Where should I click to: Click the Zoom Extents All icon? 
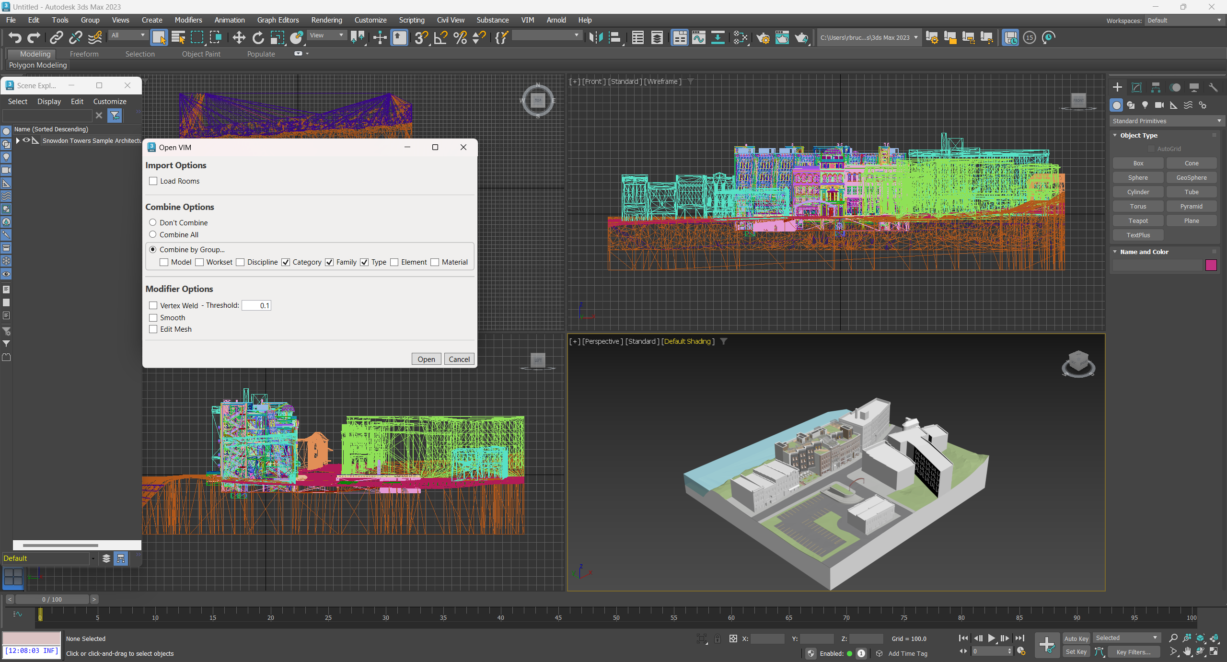pyautogui.click(x=1214, y=638)
